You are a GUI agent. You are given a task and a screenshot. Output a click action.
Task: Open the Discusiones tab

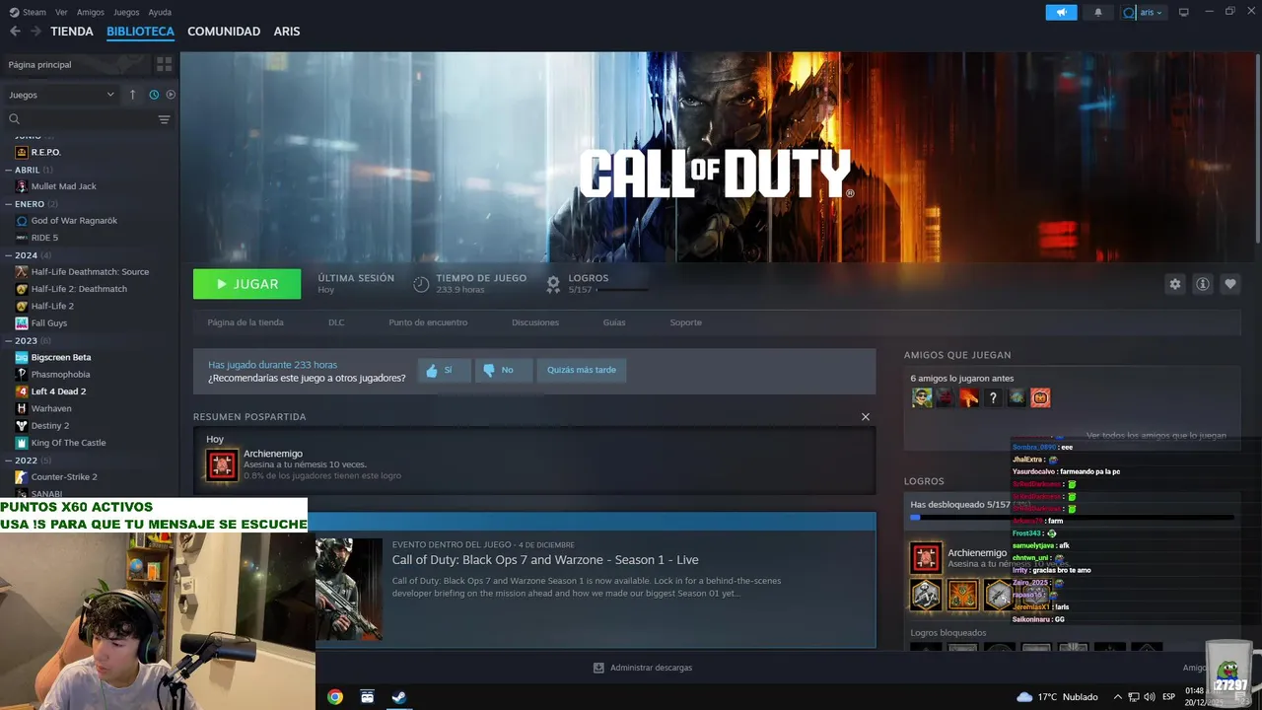coord(535,322)
